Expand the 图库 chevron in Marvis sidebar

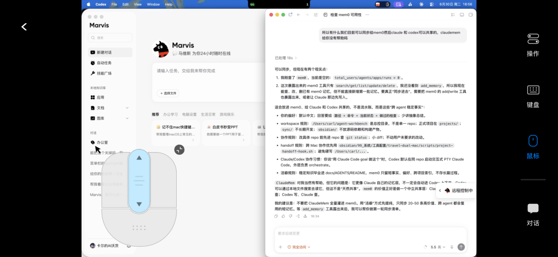pyautogui.click(x=127, y=118)
